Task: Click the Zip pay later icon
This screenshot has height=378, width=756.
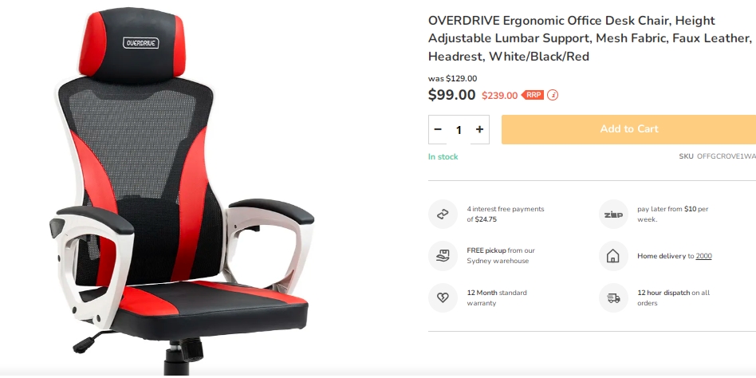Action: [x=613, y=214]
